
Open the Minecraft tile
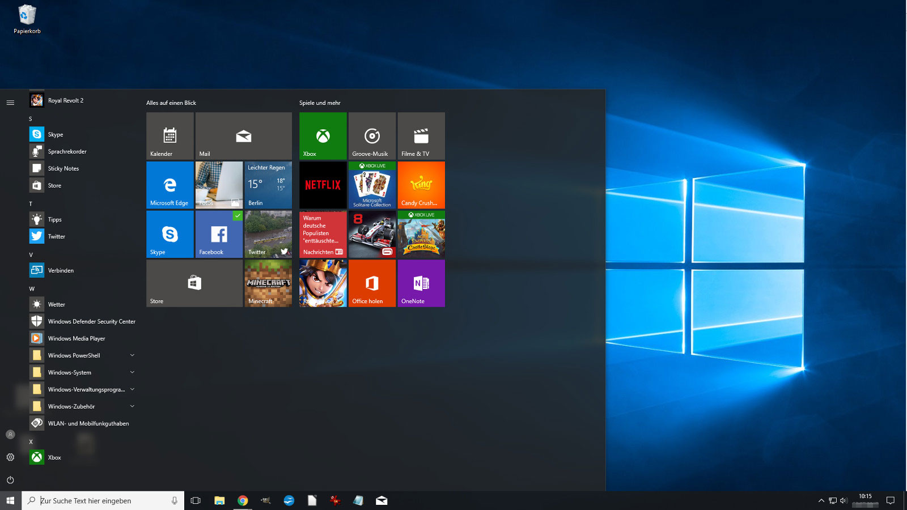pos(268,283)
